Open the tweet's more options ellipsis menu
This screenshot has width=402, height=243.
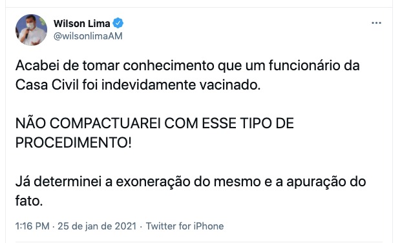(376, 23)
